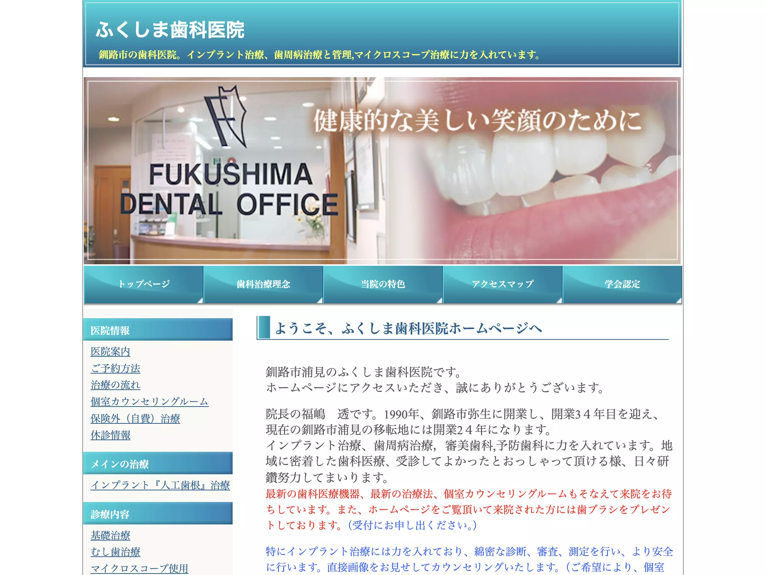Click the blue paragraph about インプラント治療

tap(469, 559)
